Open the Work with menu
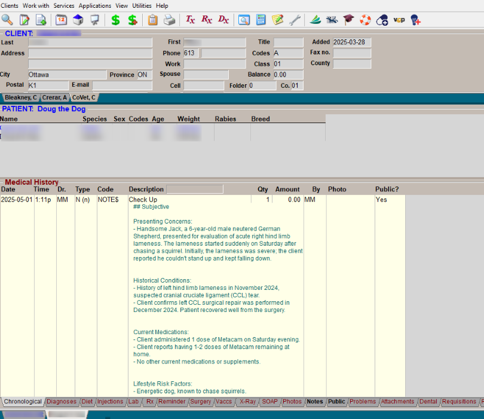Screen dimensions: 484x419 coord(36,5)
